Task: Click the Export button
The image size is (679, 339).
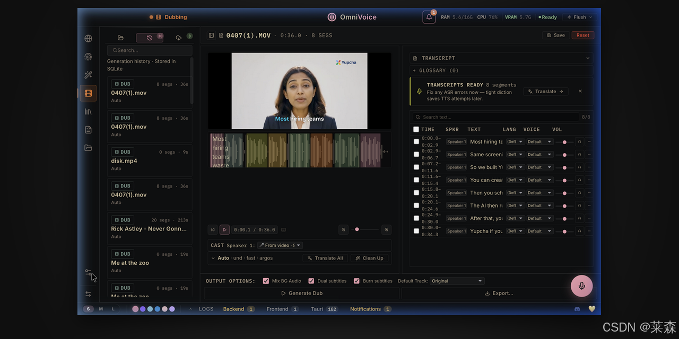Action: click(499, 293)
